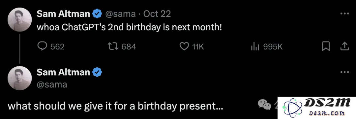
Task: Bookmark the first tweet
Action: point(326,47)
